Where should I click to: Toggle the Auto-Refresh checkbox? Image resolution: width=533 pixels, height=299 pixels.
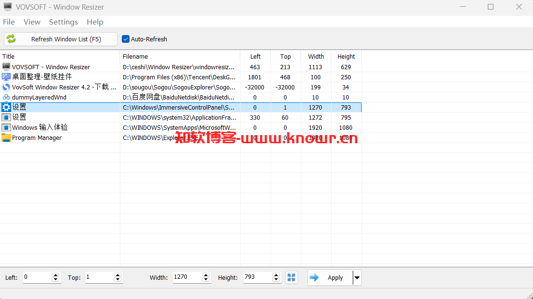click(x=126, y=39)
